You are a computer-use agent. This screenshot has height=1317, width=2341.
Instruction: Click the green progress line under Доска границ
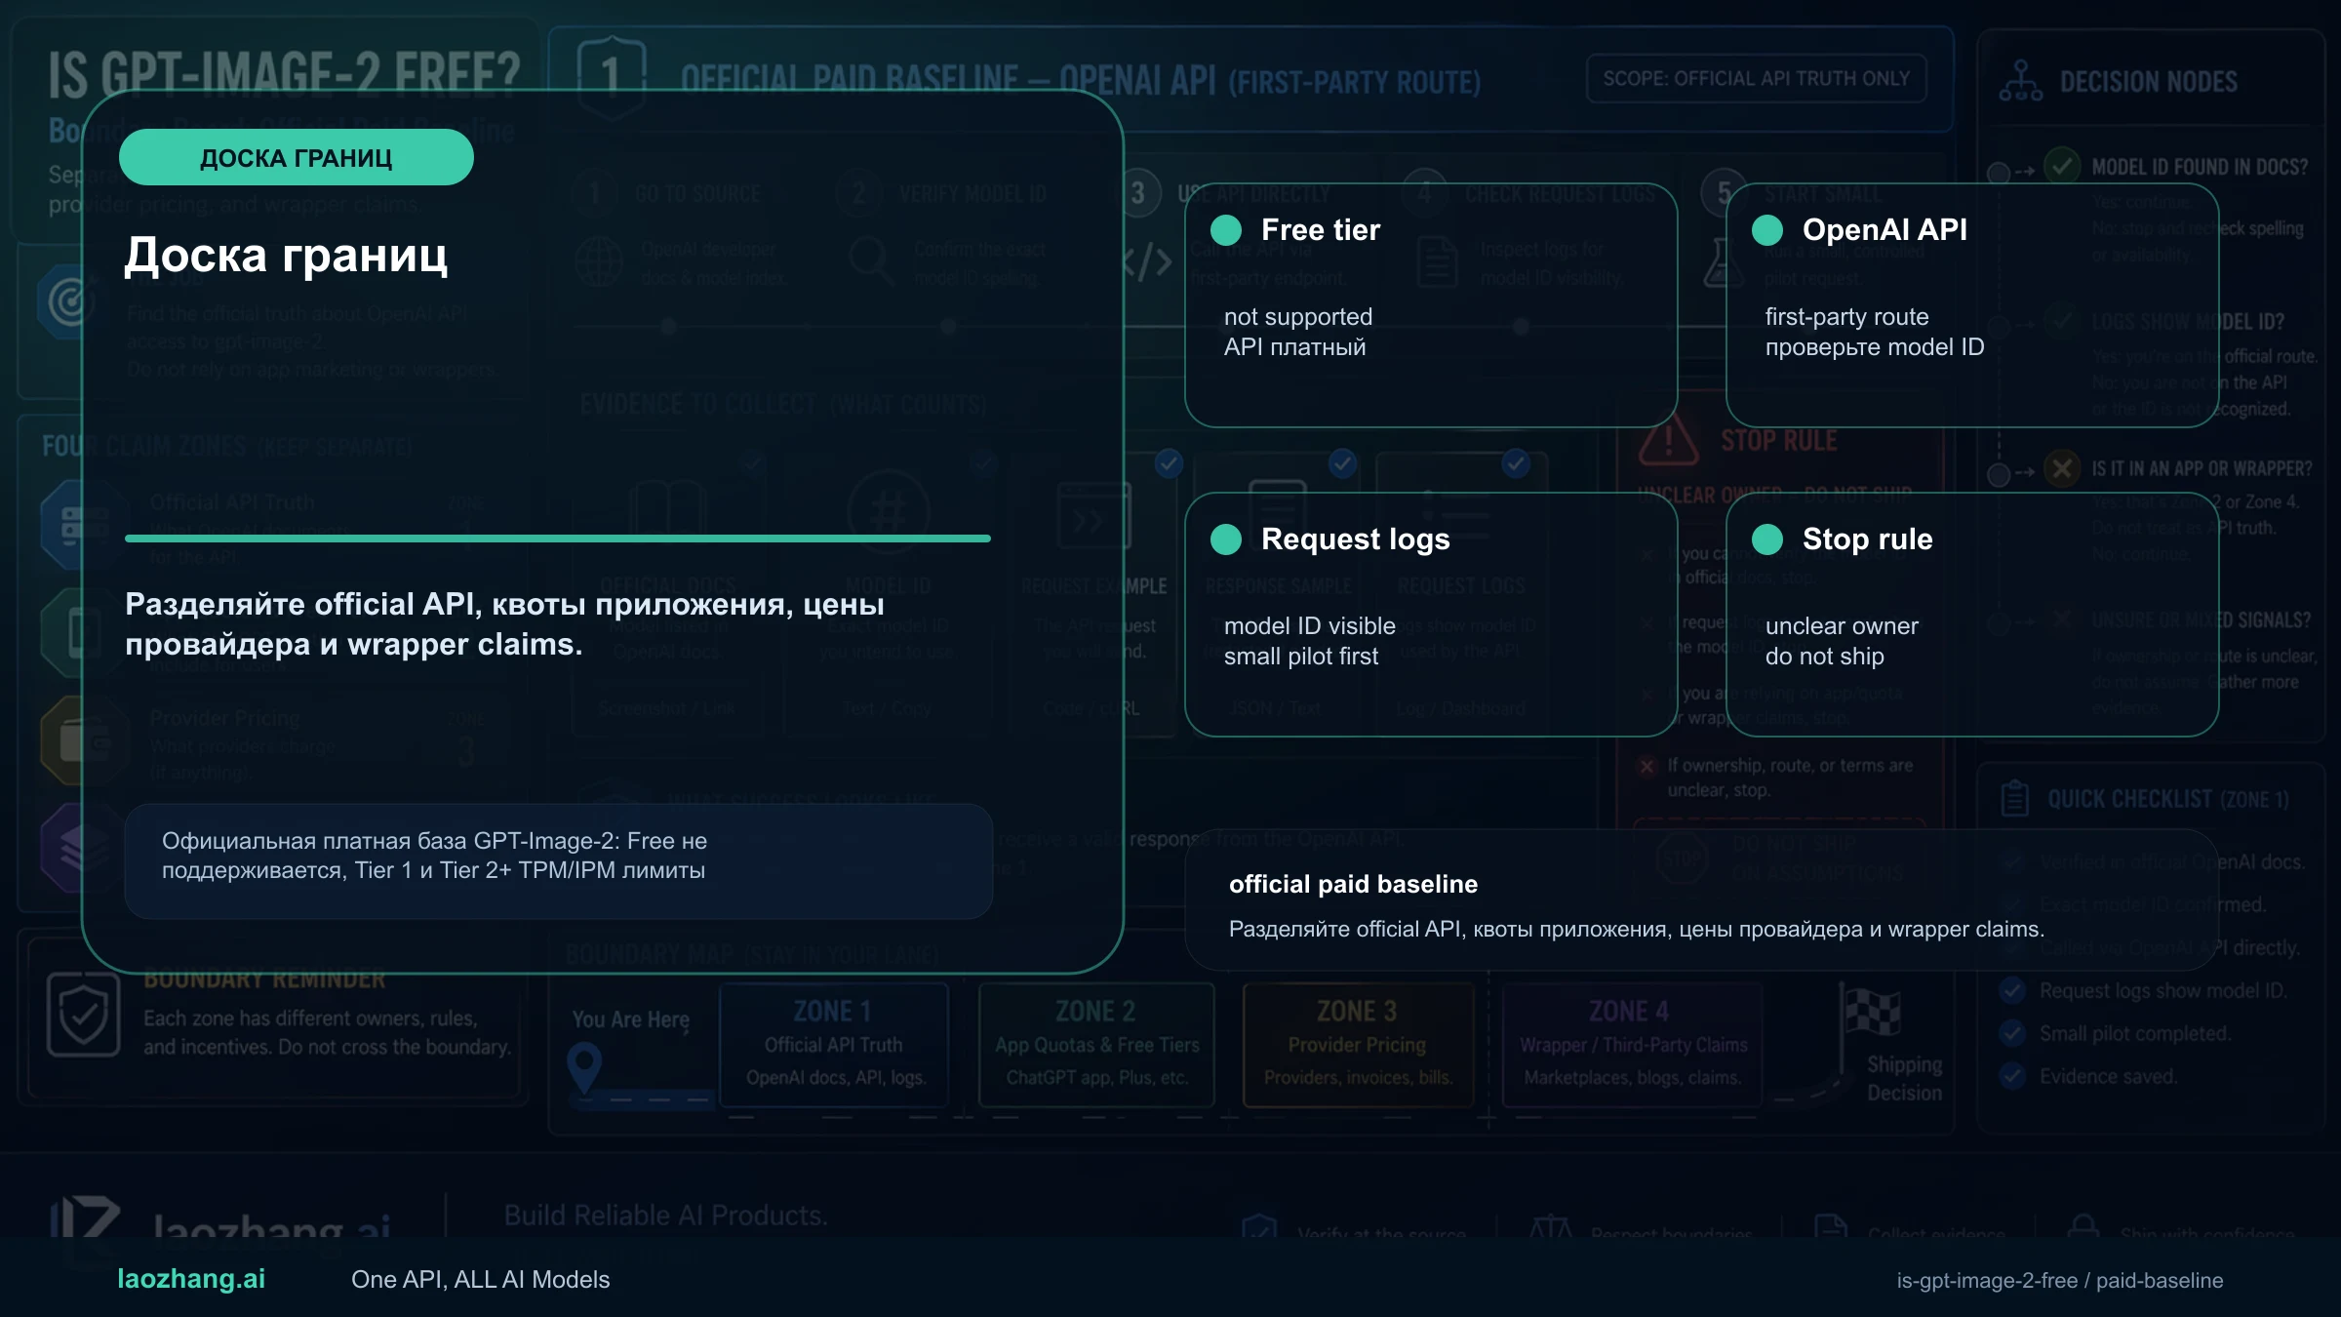pos(558,539)
